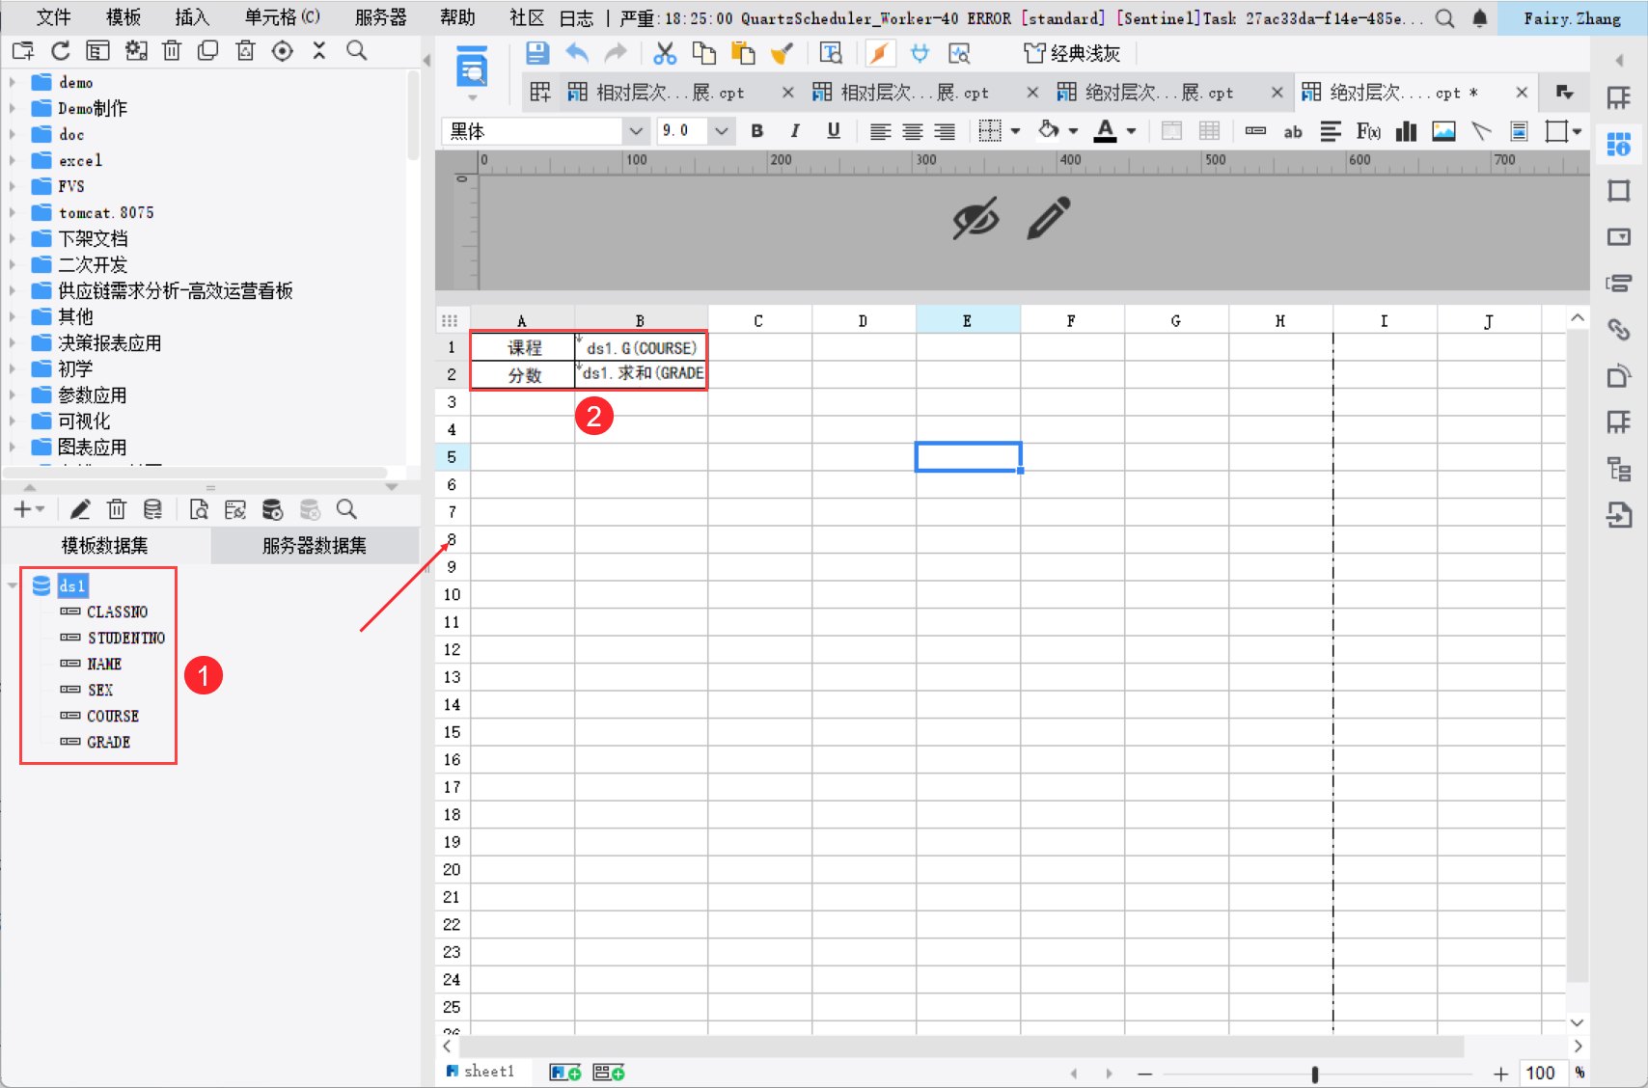The width and height of the screenshot is (1648, 1088).
Task: Click the zoom slider handle
Action: tap(1315, 1074)
